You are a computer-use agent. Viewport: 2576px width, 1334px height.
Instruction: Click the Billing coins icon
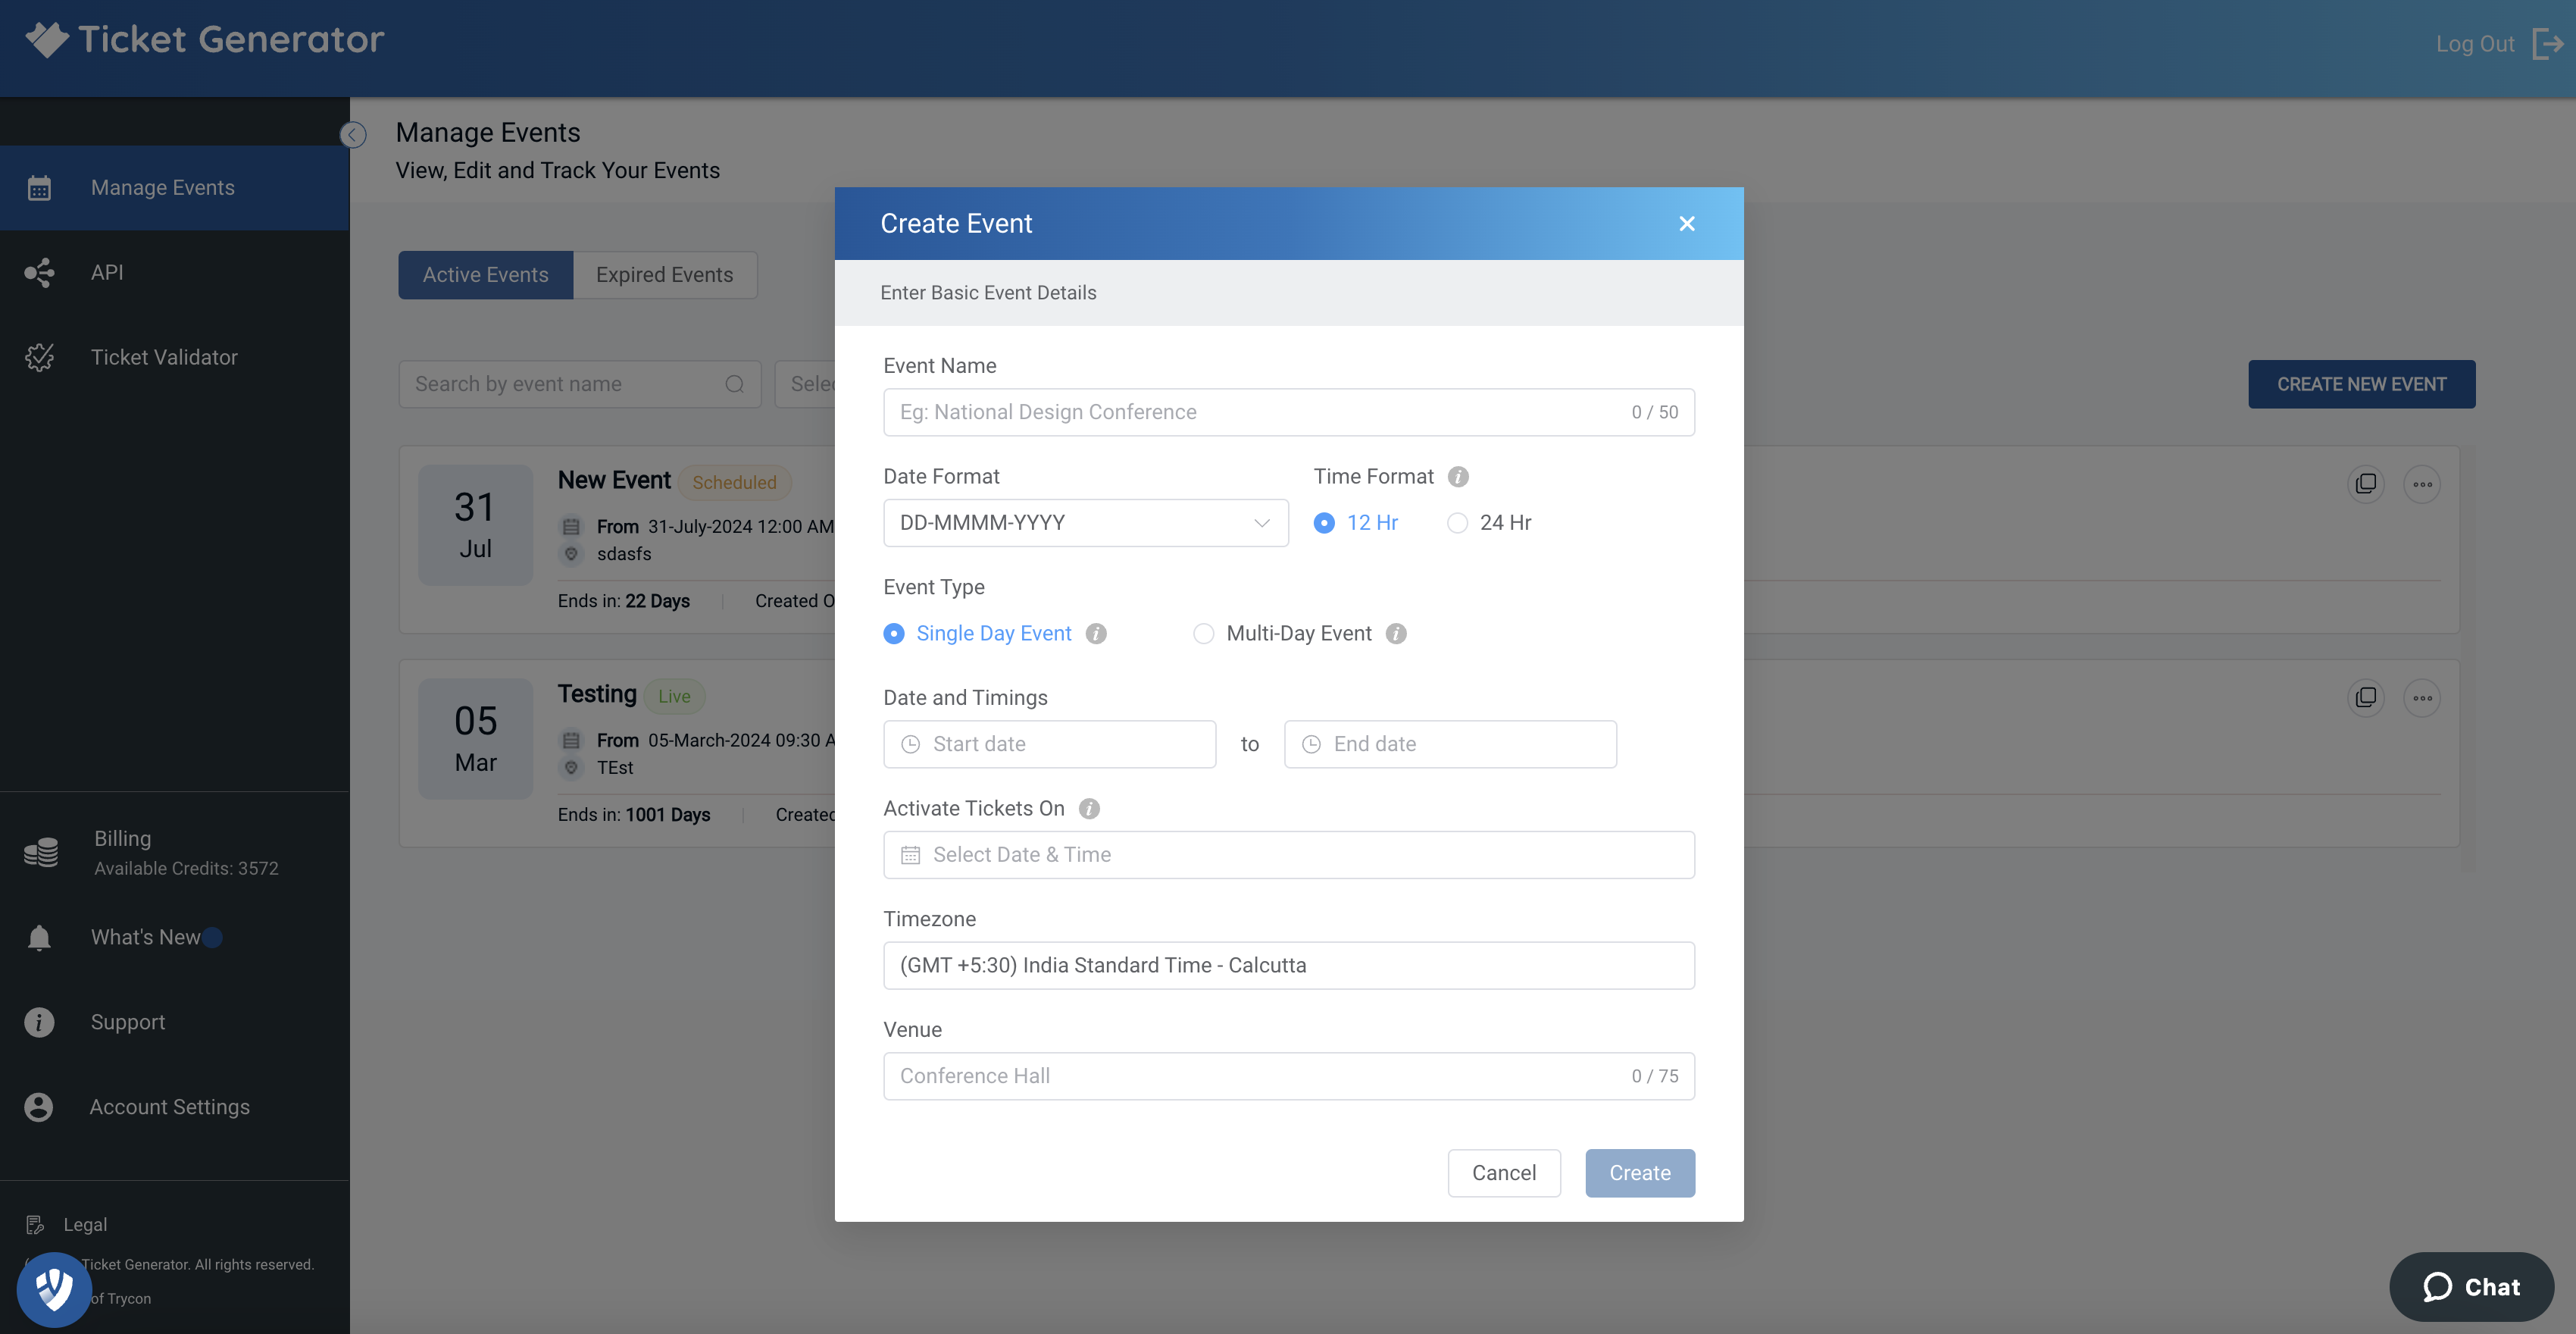click(x=40, y=852)
